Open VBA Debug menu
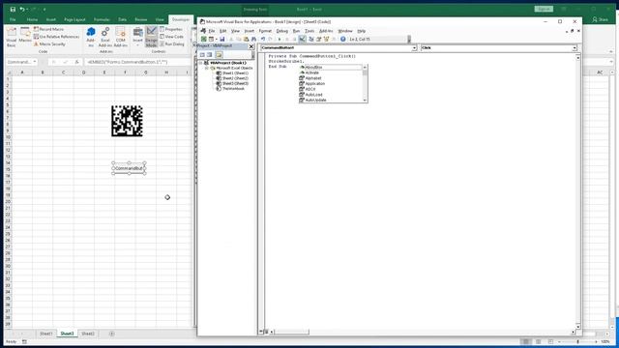The width and height of the screenshot is (619, 348). [x=281, y=31]
